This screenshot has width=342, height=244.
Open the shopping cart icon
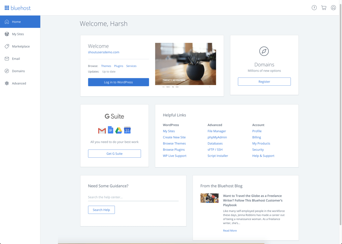(x=324, y=8)
